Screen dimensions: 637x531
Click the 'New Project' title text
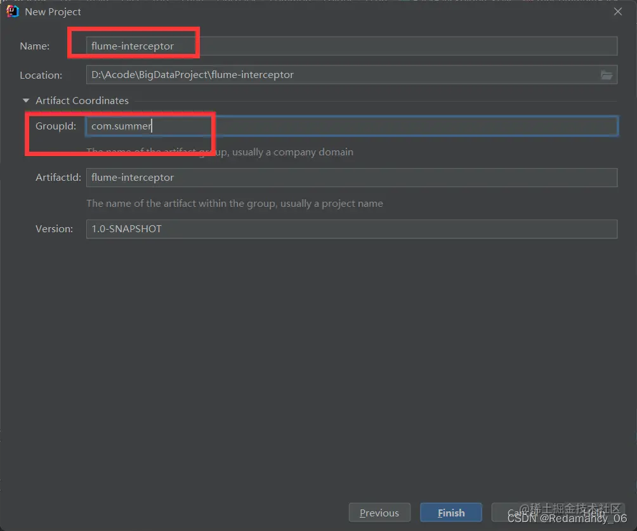pyautogui.click(x=53, y=12)
